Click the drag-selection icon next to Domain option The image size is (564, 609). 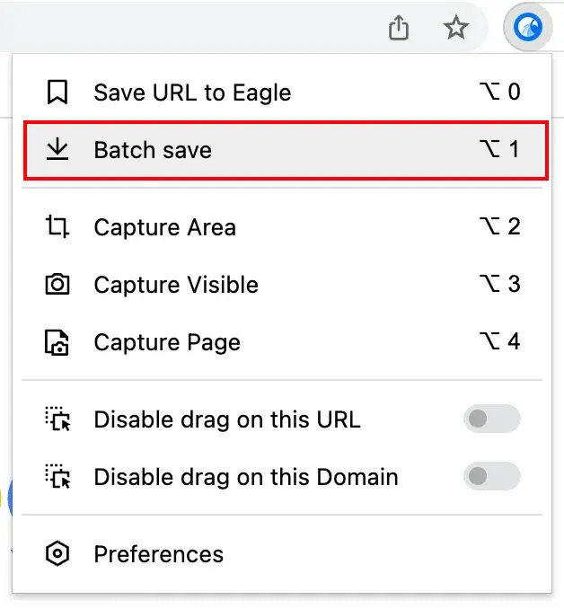(57, 477)
